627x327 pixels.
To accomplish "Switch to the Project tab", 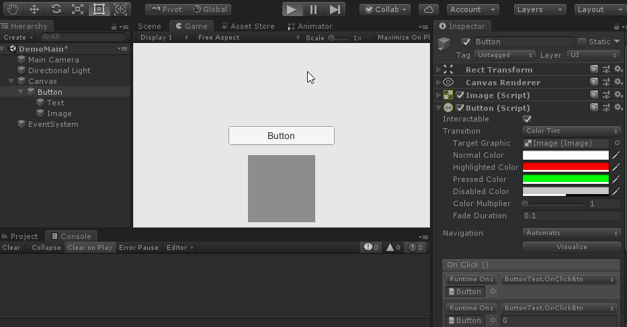I will click(19, 236).
